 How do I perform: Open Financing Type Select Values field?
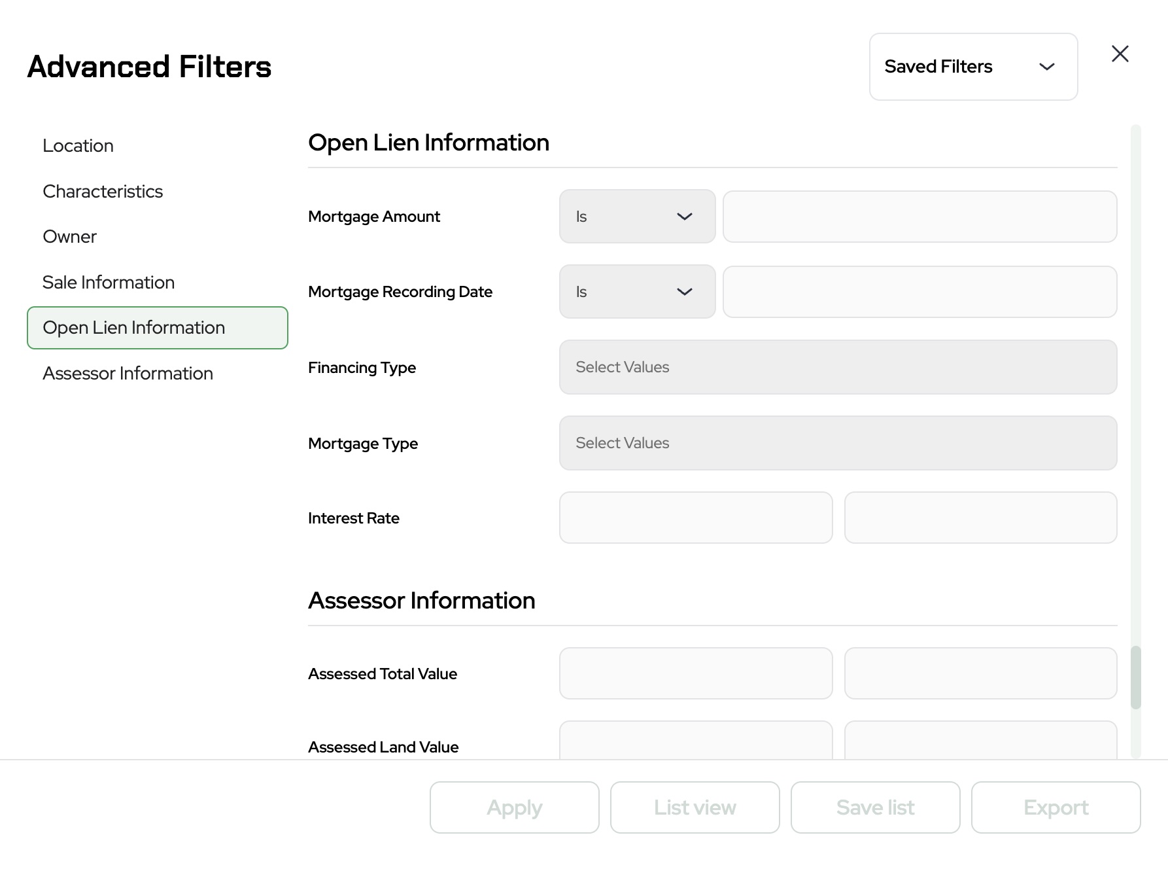(837, 367)
